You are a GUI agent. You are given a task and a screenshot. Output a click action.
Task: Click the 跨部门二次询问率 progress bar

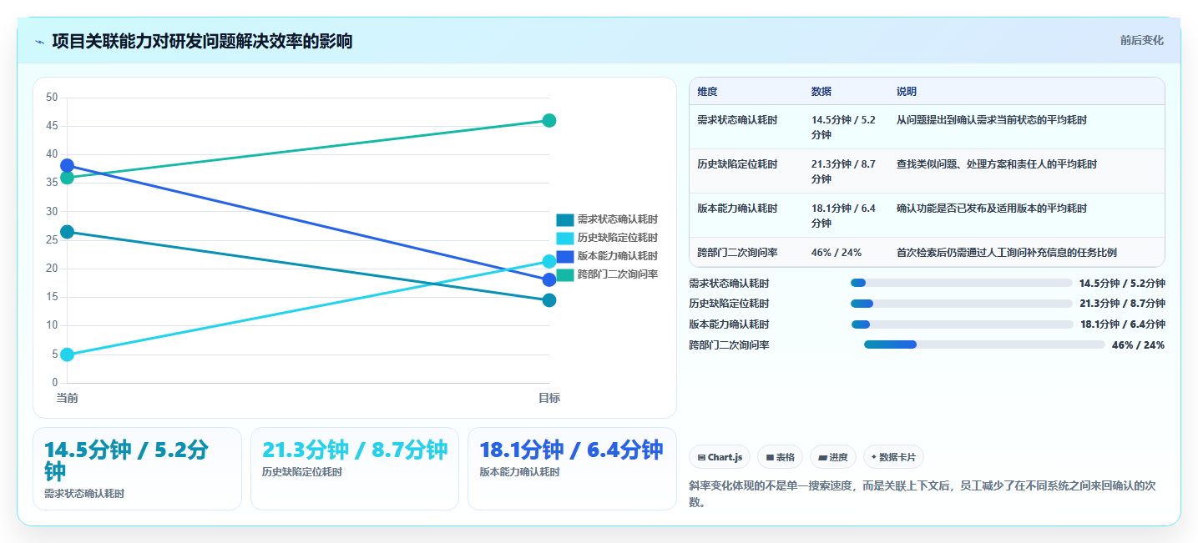[x=984, y=344]
